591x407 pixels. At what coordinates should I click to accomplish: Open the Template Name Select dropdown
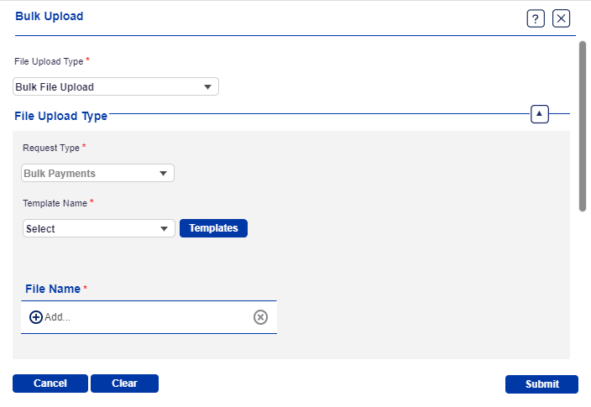click(x=99, y=228)
